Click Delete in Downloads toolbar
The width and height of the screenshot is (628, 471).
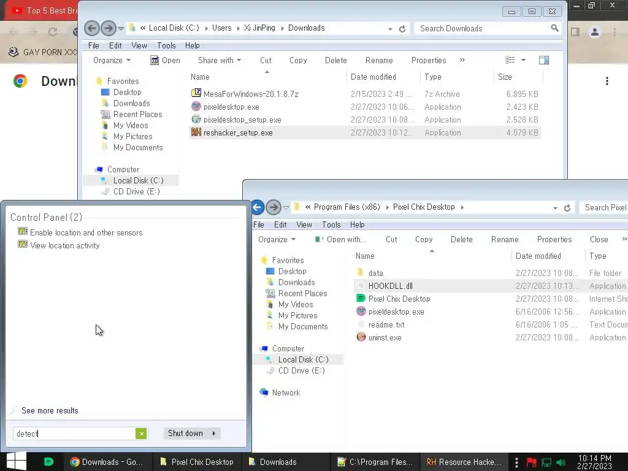coord(335,60)
